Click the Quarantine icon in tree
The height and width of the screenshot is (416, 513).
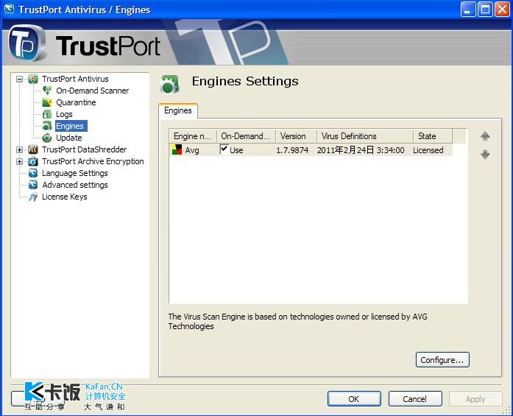47,102
